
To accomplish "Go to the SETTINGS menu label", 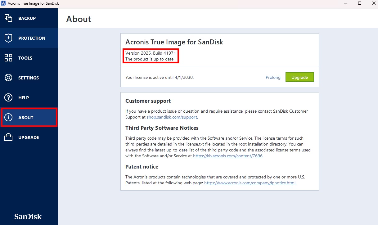I will (x=29, y=78).
